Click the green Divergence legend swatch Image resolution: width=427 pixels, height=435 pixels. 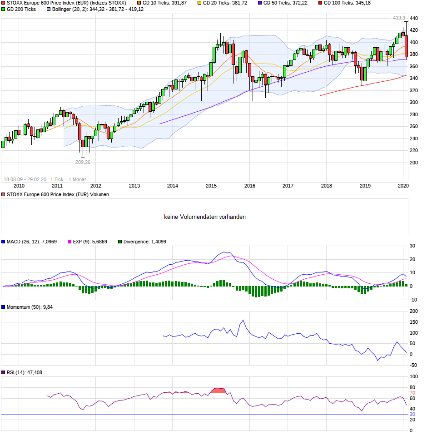pyautogui.click(x=120, y=242)
